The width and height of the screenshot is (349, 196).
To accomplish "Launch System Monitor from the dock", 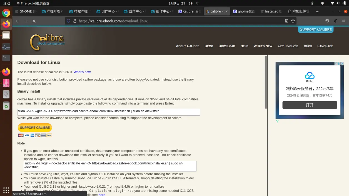I will click(x=6, y=47).
